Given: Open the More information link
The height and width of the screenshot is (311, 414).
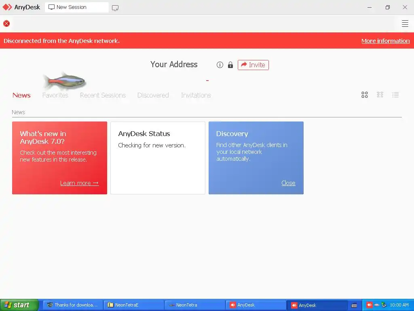Looking at the screenshot, I should click(x=385, y=41).
